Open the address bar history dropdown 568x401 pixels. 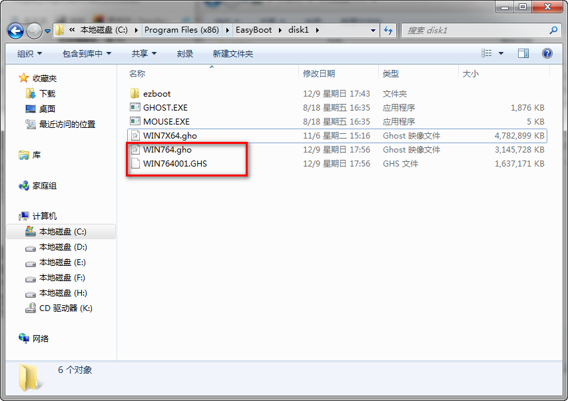click(373, 30)
